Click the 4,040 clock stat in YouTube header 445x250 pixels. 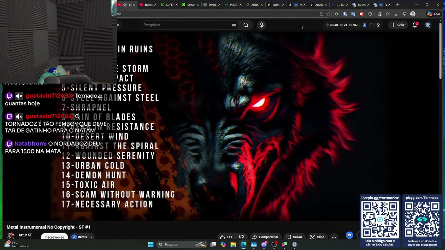click(x=332, y=25)
